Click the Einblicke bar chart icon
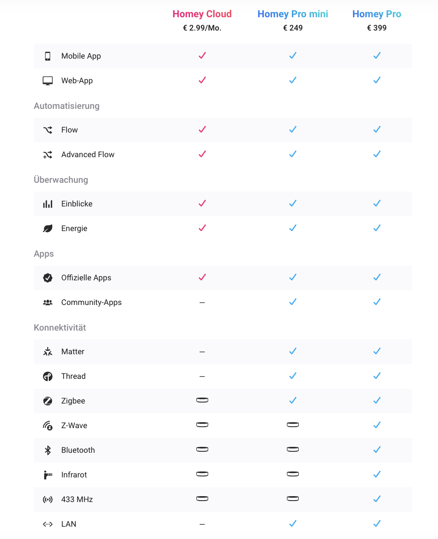Viewport: 438px width, 539px height. [x=48, y=204]
